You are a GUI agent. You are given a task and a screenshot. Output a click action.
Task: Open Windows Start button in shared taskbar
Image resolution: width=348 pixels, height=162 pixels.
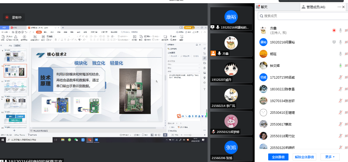click(x=3, y=140)
